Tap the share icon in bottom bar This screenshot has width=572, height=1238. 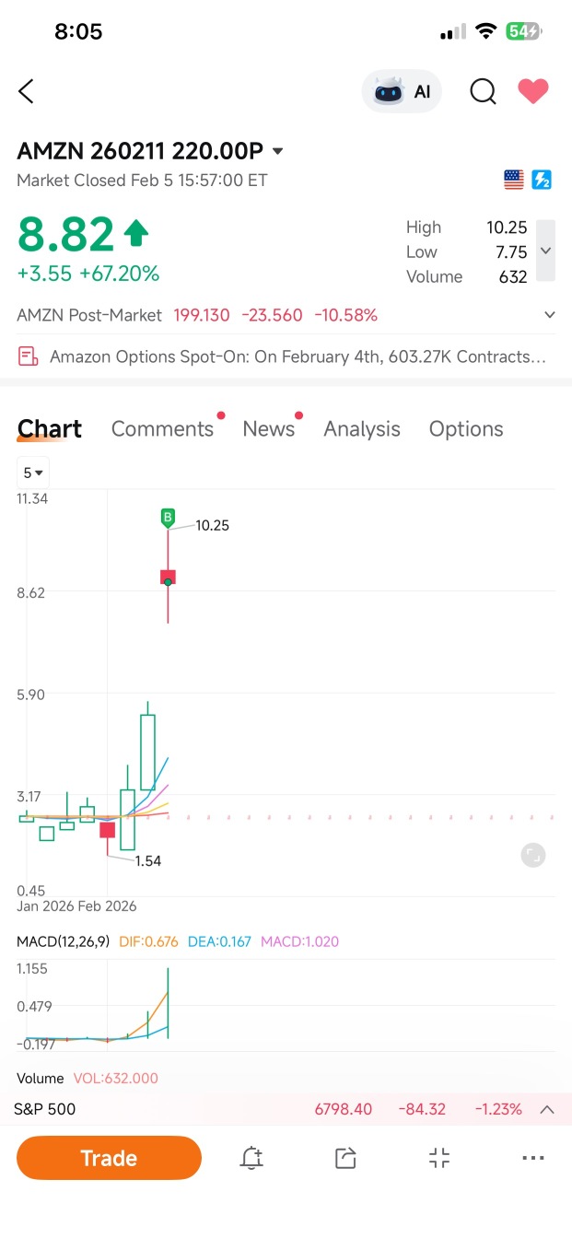pos(345,1158)
